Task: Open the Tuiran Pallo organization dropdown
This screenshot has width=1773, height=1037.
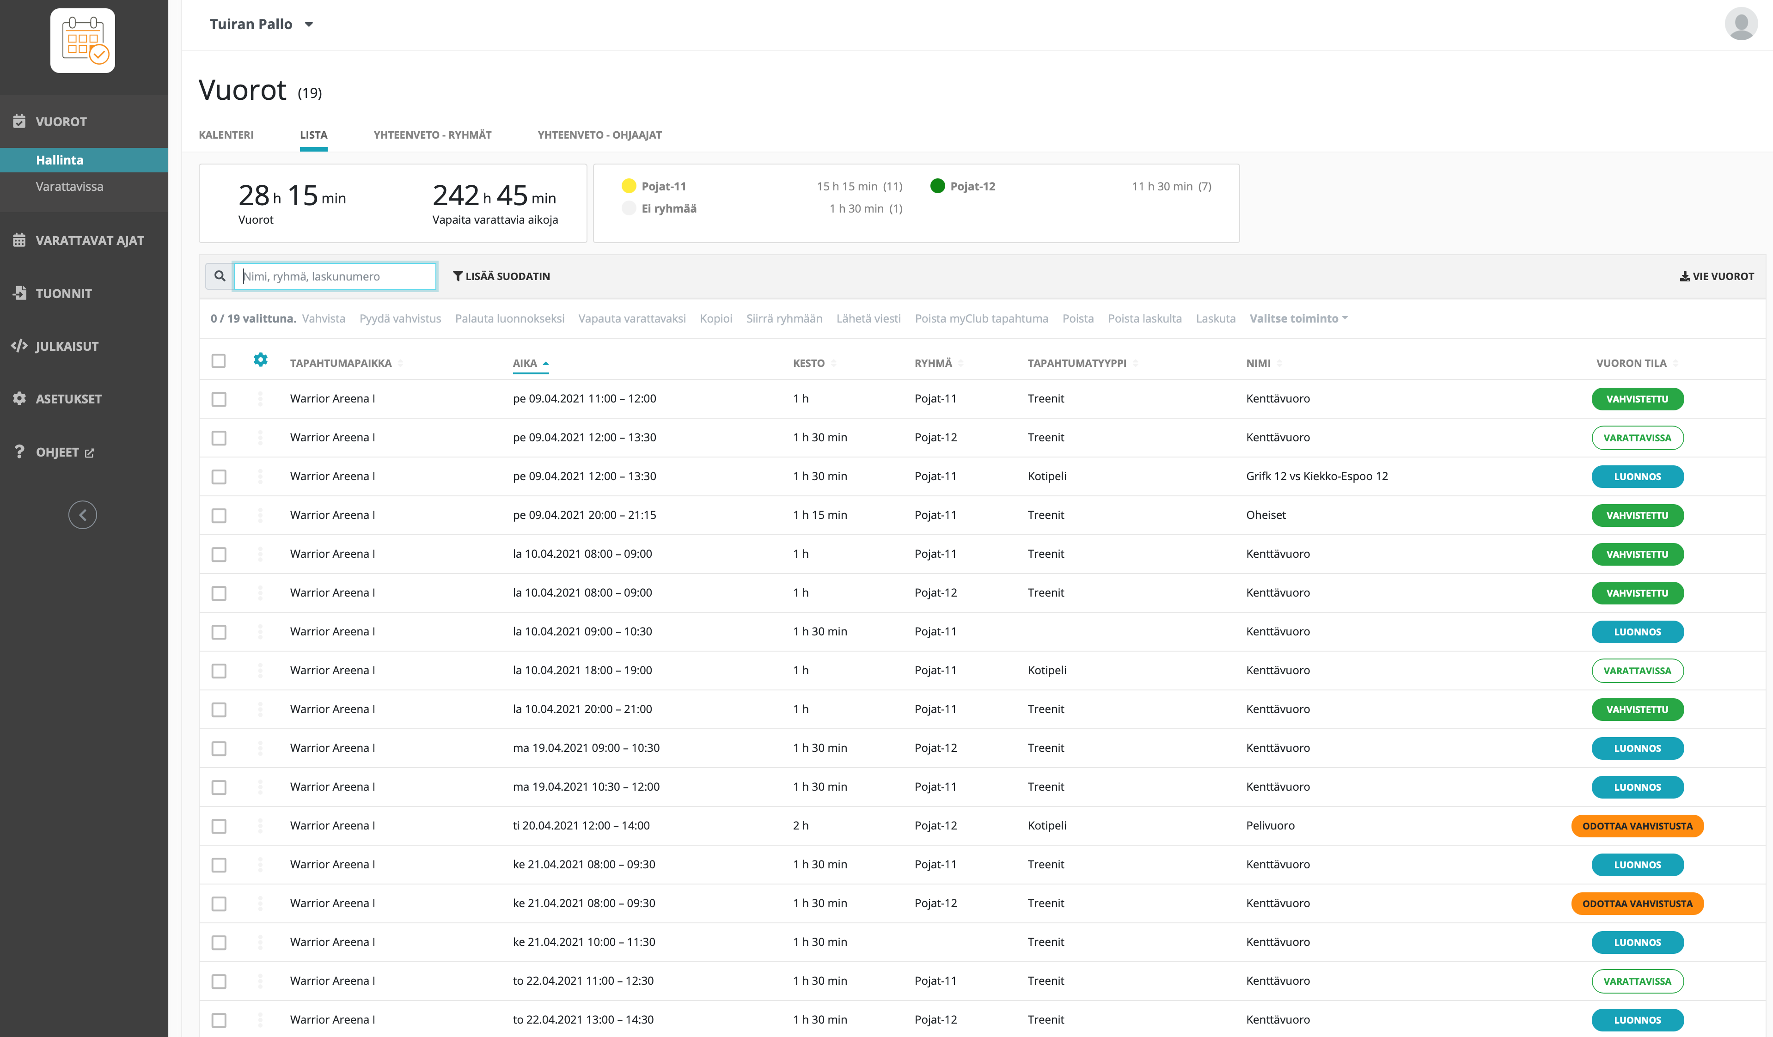Action: click(261, 24)
